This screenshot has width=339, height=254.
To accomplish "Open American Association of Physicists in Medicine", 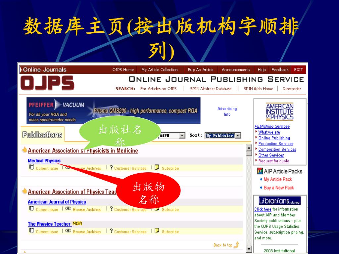I will tap(83, 150).
